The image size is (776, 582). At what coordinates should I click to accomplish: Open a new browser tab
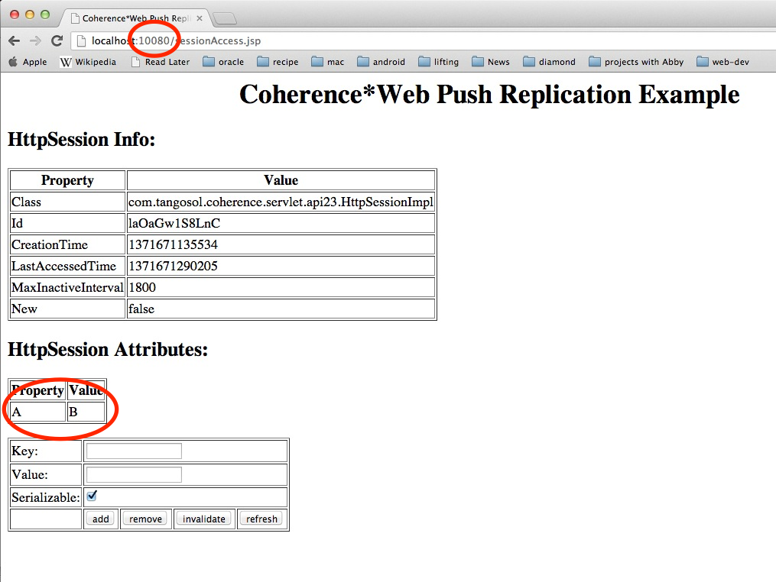pyautogui.click(x=224, y=18)
